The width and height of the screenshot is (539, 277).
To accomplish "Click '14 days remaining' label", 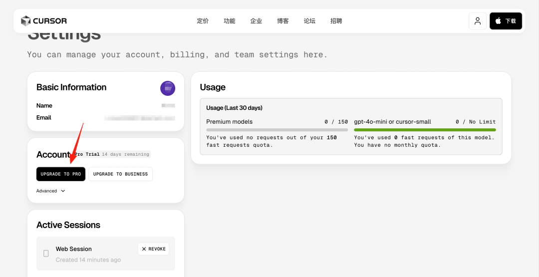I will (x=125, y=154).
